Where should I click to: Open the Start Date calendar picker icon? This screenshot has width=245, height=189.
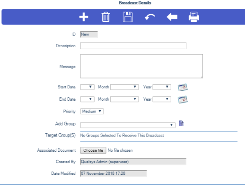[183, 87]
